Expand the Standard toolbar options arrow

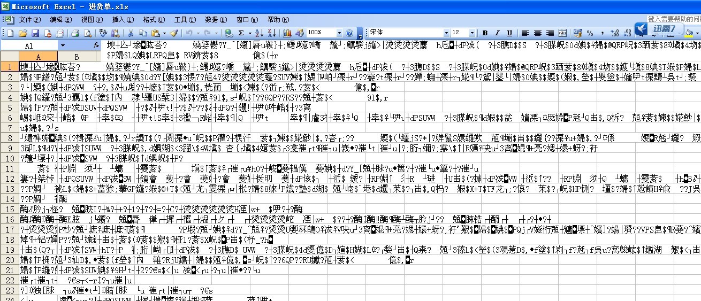[x=360, y=33]
